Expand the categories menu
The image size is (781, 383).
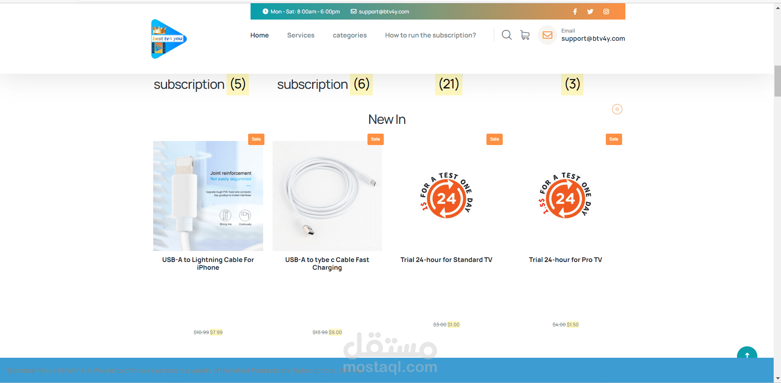point(350,35)
